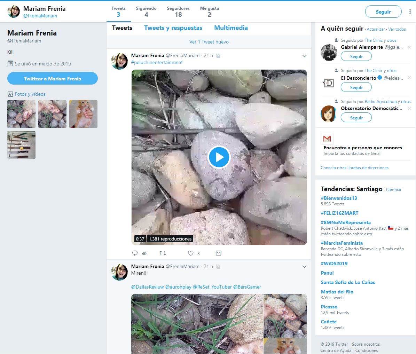The image size is (416, 354).
Task: Open the Multimedia tab
Action: (x=231, y=28)
